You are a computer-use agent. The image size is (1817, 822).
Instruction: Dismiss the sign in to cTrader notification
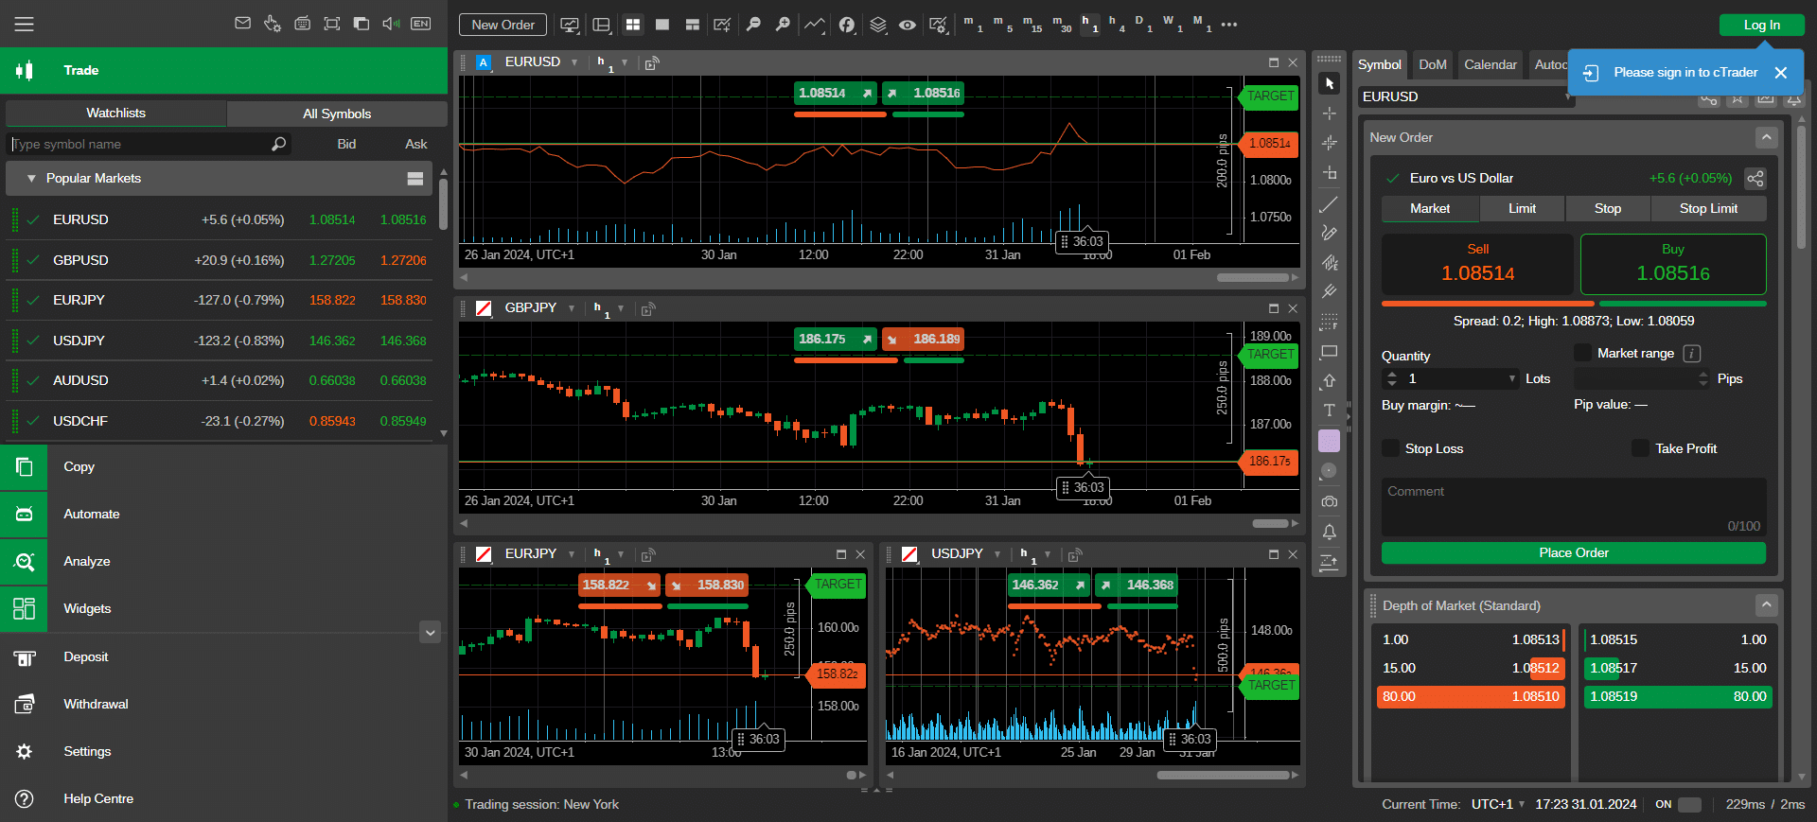(1781, 73)
